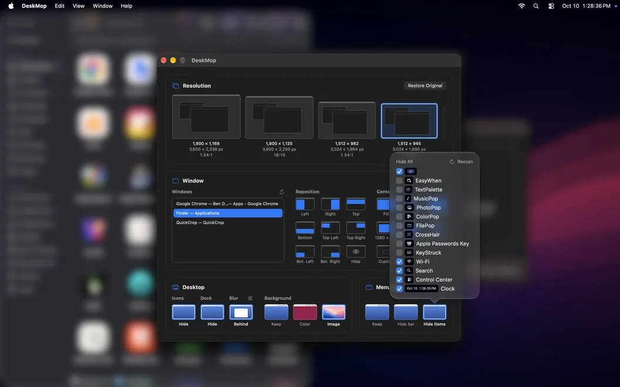Select 1,800 × 1,125 resolution thumbnail

(279, 118)
